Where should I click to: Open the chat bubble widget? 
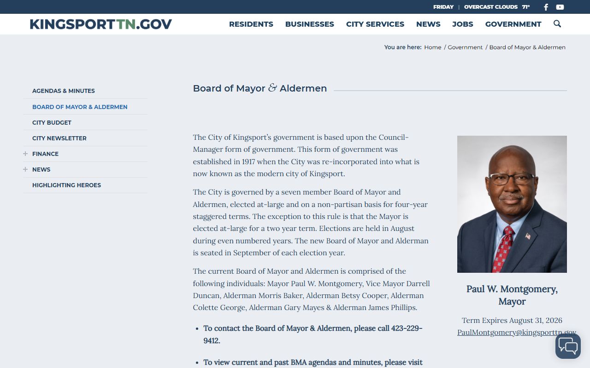pyautogui.click(x=568, y=346)
